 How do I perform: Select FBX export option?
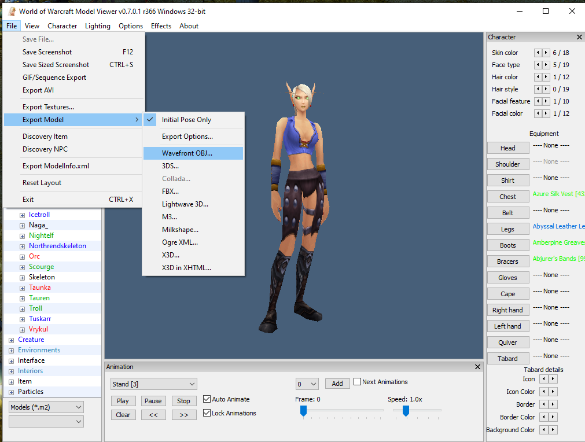(193, 191)
